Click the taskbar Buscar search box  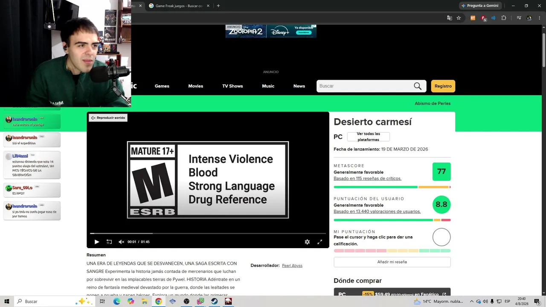(x=54, y=301)
